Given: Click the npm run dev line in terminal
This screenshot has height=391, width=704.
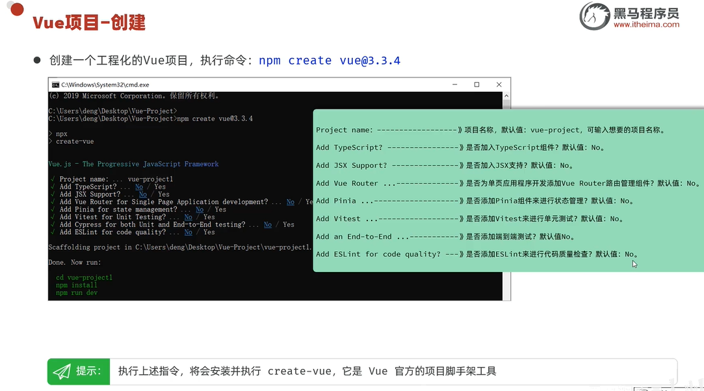Looking at the screenshot, I should (76, 293).
